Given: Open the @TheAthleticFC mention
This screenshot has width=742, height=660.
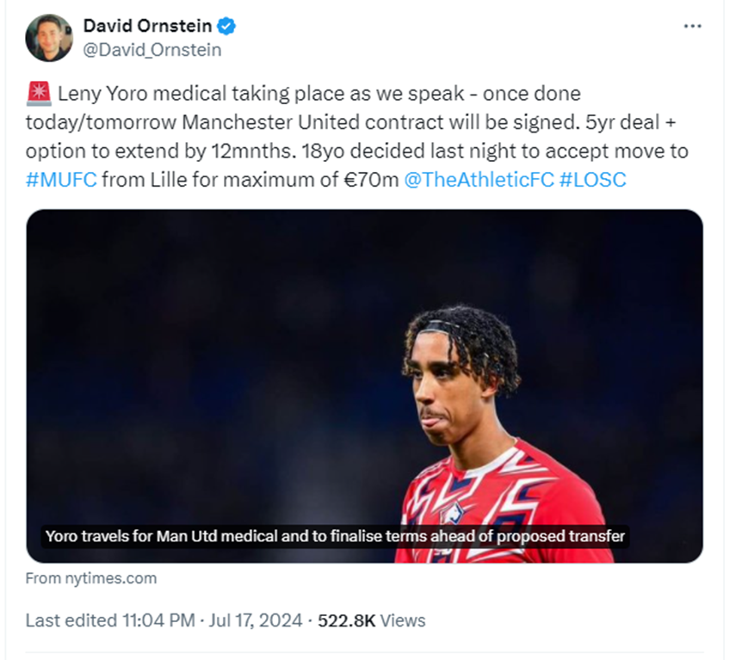Looking at the screenshot, I should (x=479, y=180).
